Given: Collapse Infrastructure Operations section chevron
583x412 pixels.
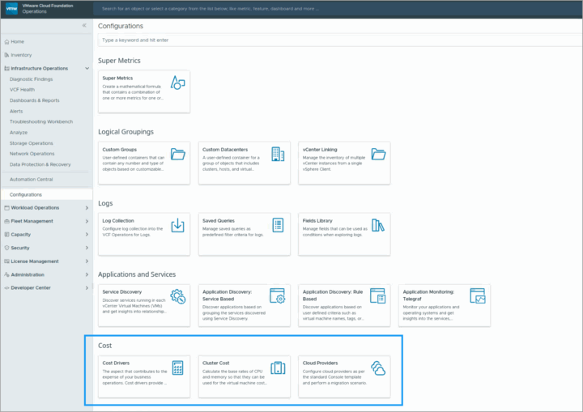Looking at the screenshot, I should tap(87, 69).
